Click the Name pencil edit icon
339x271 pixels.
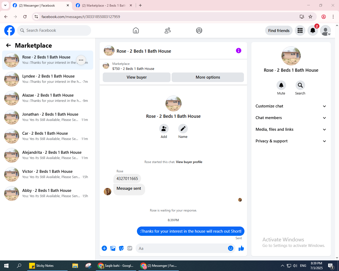click(183, 129)
